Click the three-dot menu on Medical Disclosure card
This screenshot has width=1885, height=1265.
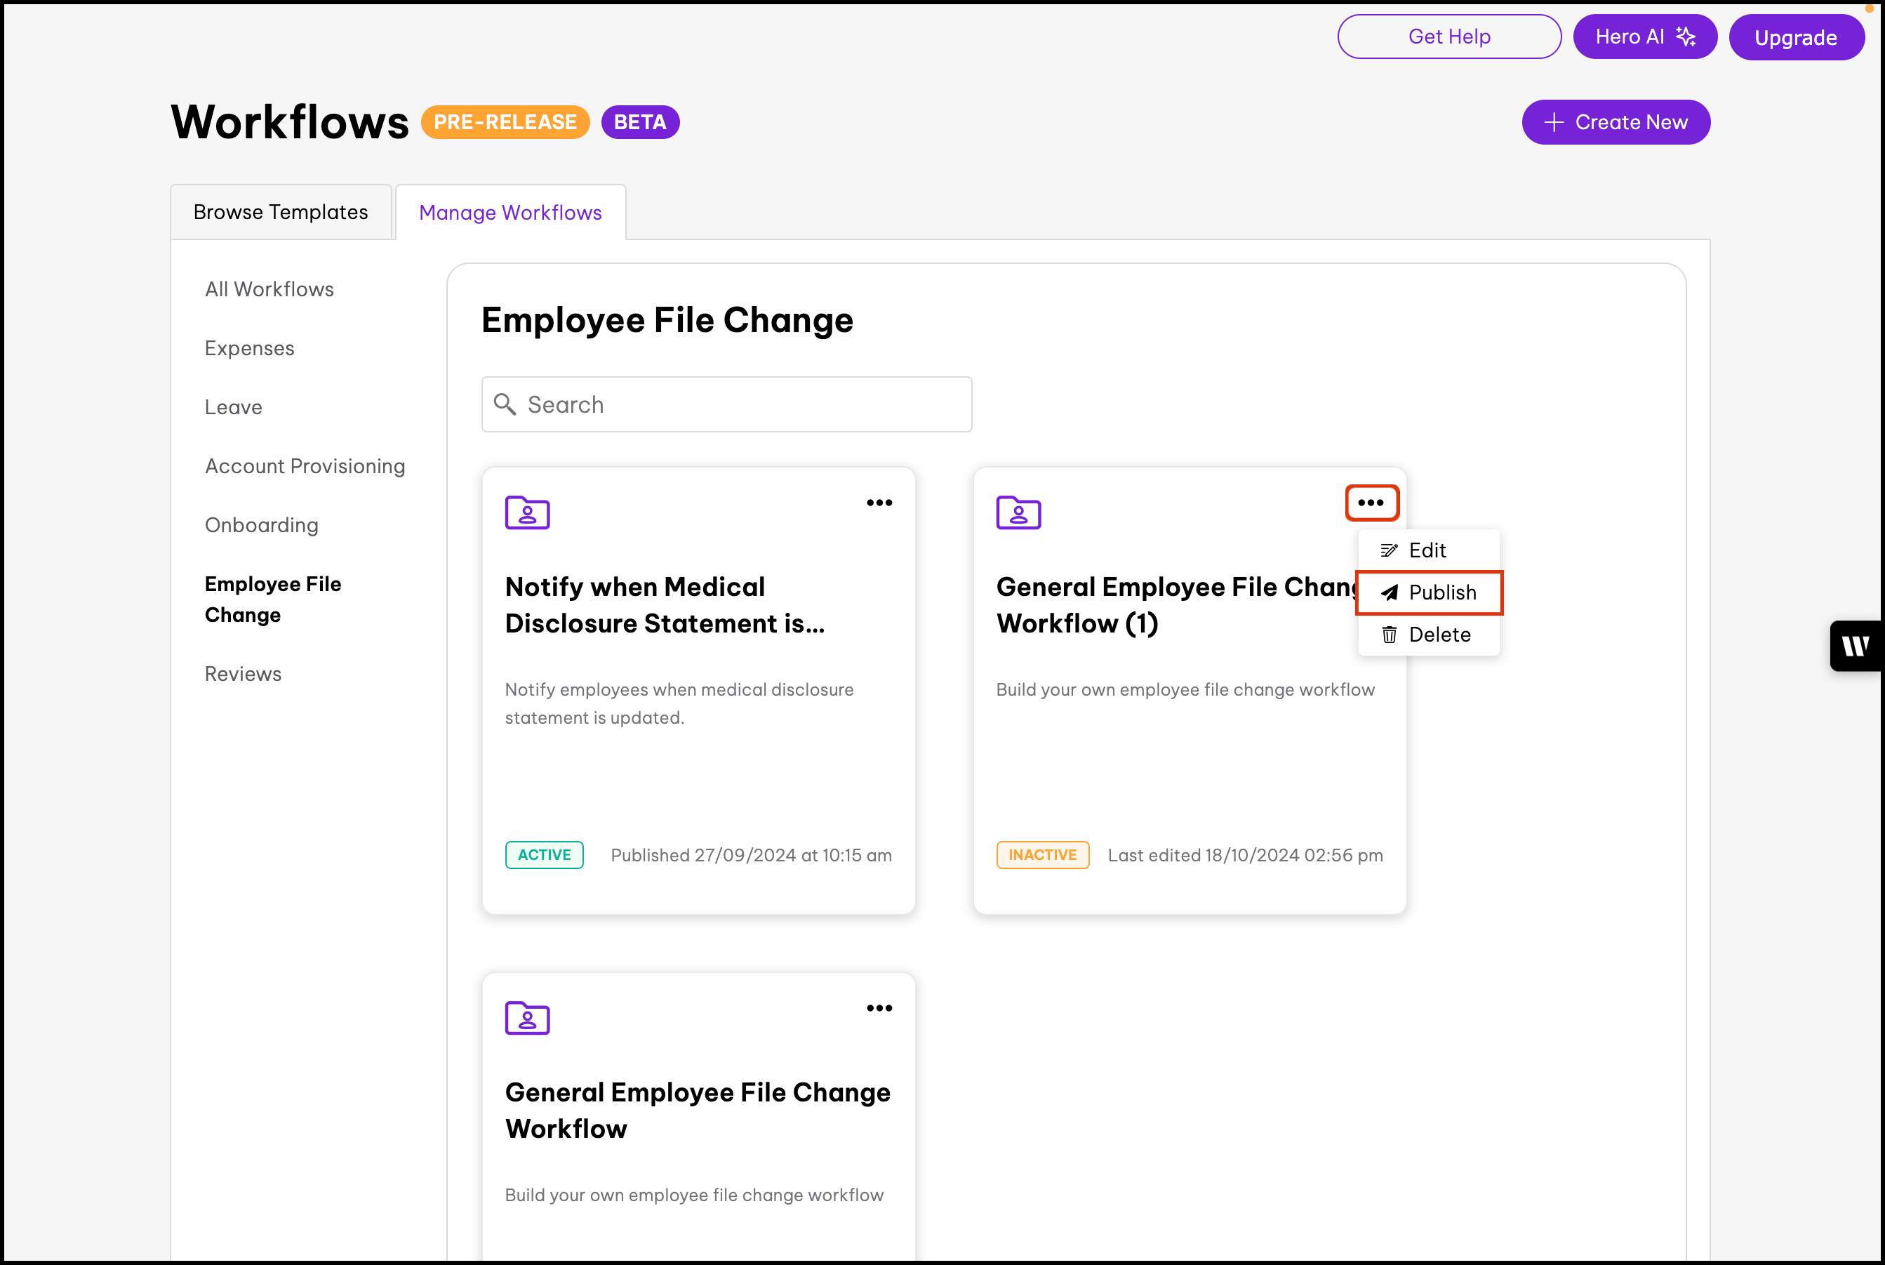pyautogui.click(x=879, y=503)
